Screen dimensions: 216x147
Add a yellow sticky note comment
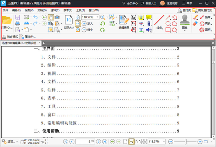tap(149, 17)
